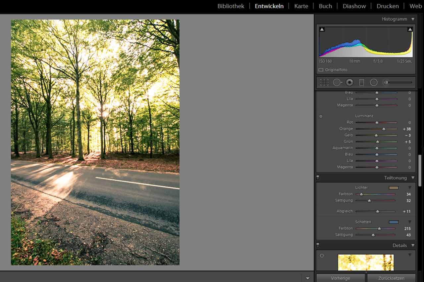Screen dimensions: 424x282
Task: Switch to the Bibliothek module
Action: (x=231, y=6)
